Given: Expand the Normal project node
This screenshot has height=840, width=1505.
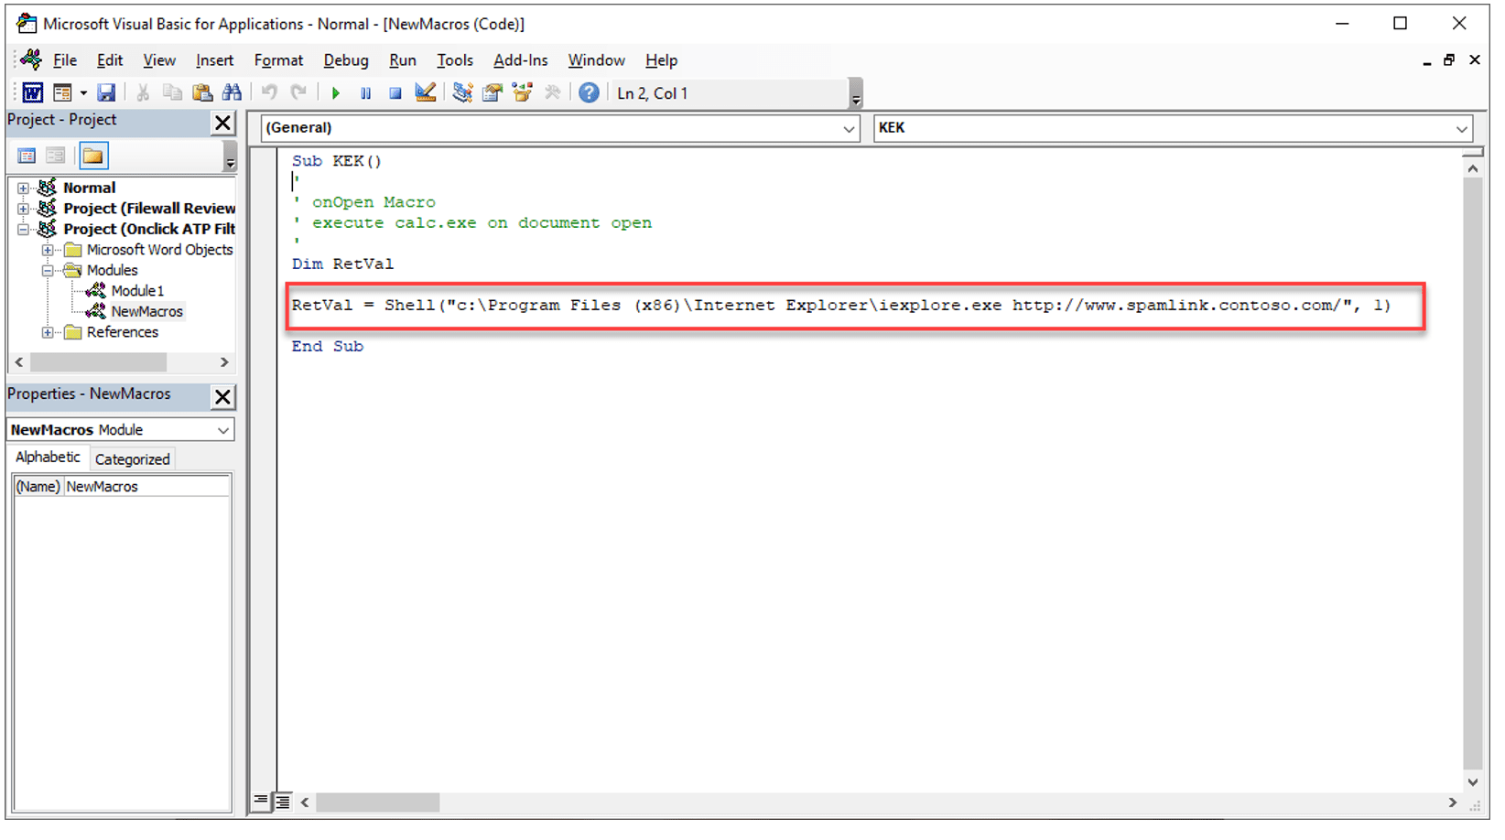Looking at the screenshot, I should (23, 188).
